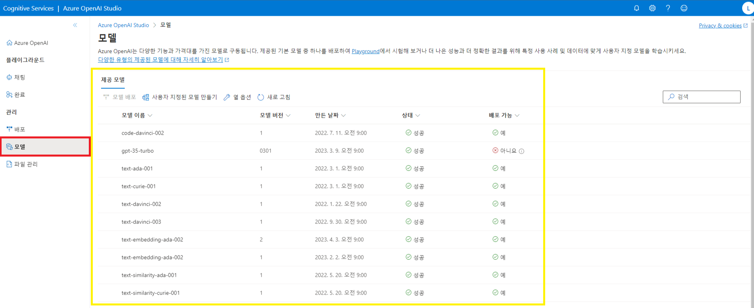Sort by 만든 날짜 column header
Viewport: 754px width, 308px height.
pos(330,115)
